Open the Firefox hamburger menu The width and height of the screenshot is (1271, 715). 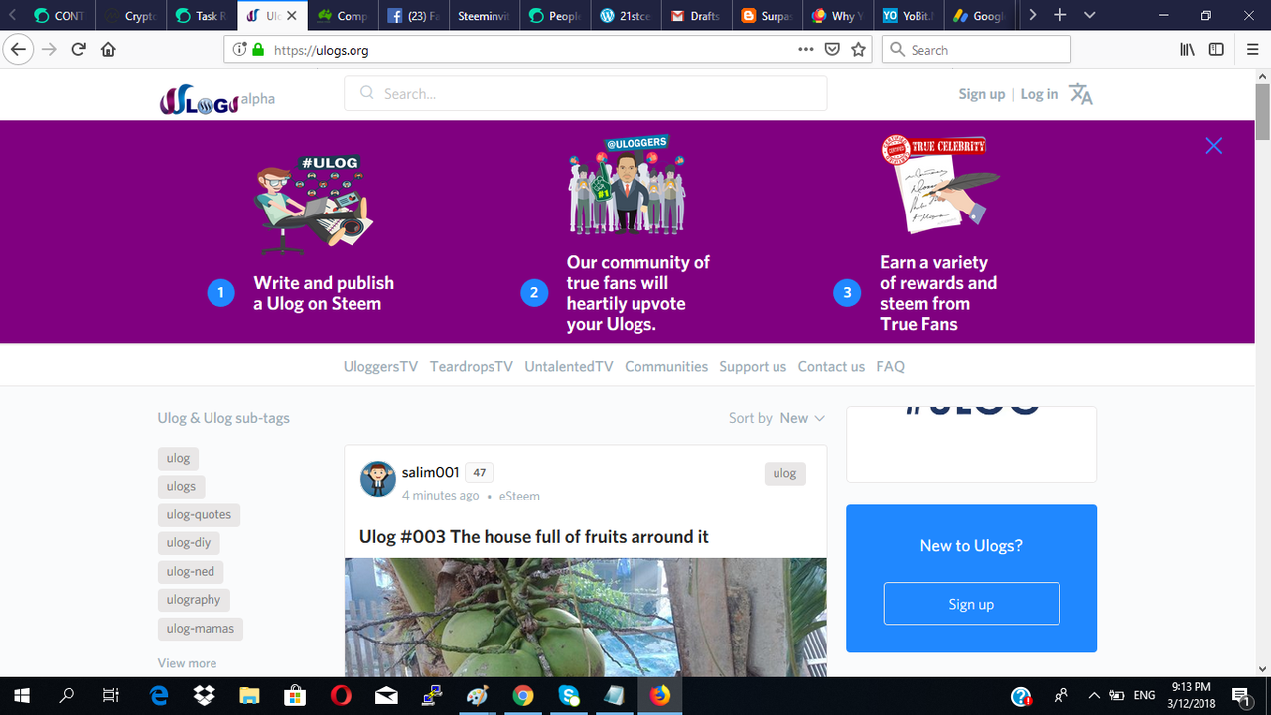(1252, 49)
